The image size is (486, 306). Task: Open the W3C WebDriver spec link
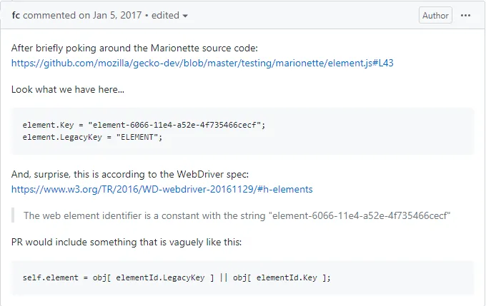click(x=162, y=190)
